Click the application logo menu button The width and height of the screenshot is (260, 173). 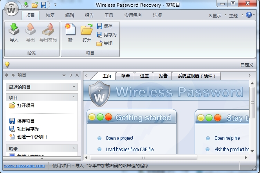11,9
